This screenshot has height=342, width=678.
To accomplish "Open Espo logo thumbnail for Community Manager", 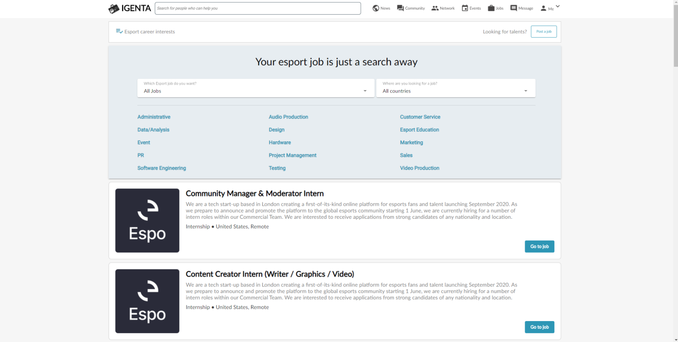I will pos(147,220).
